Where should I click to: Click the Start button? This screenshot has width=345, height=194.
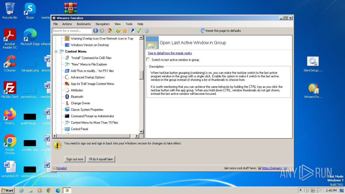coord(8,190)
